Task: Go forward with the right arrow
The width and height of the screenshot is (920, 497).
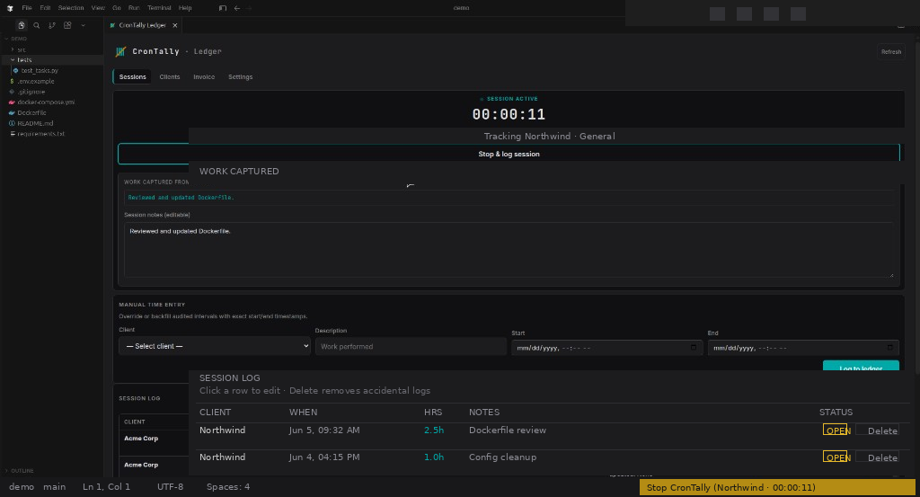Action: tap(250, 8)
